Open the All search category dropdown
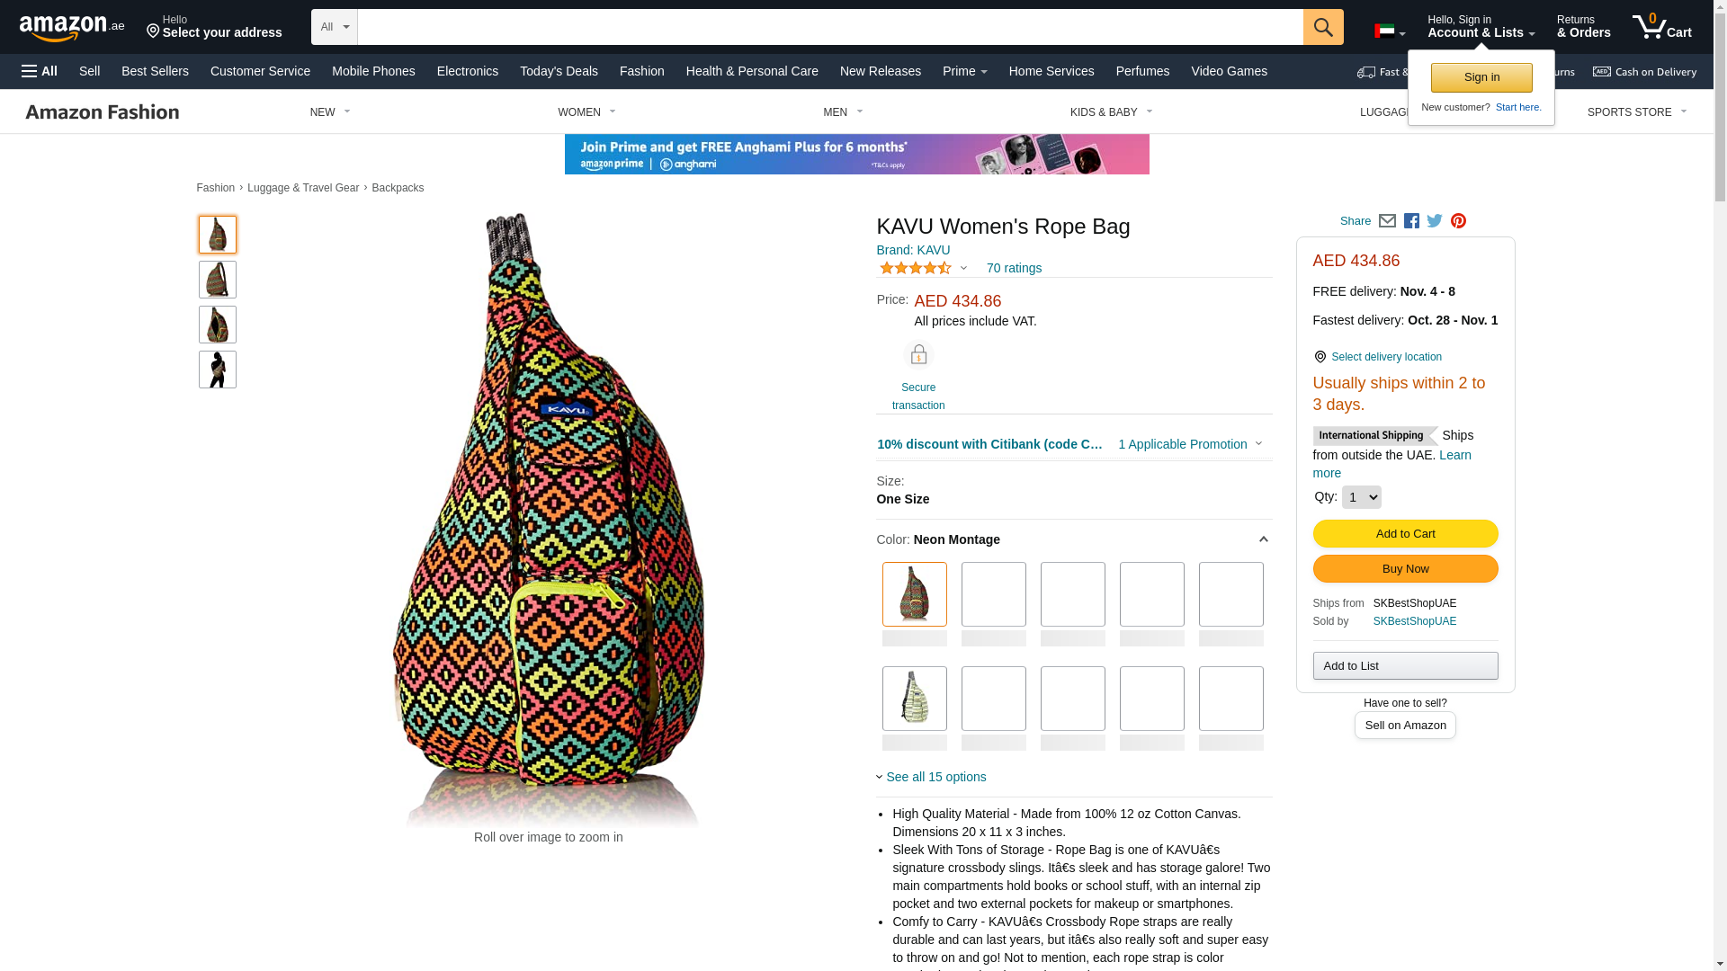 tap(335, 27)
